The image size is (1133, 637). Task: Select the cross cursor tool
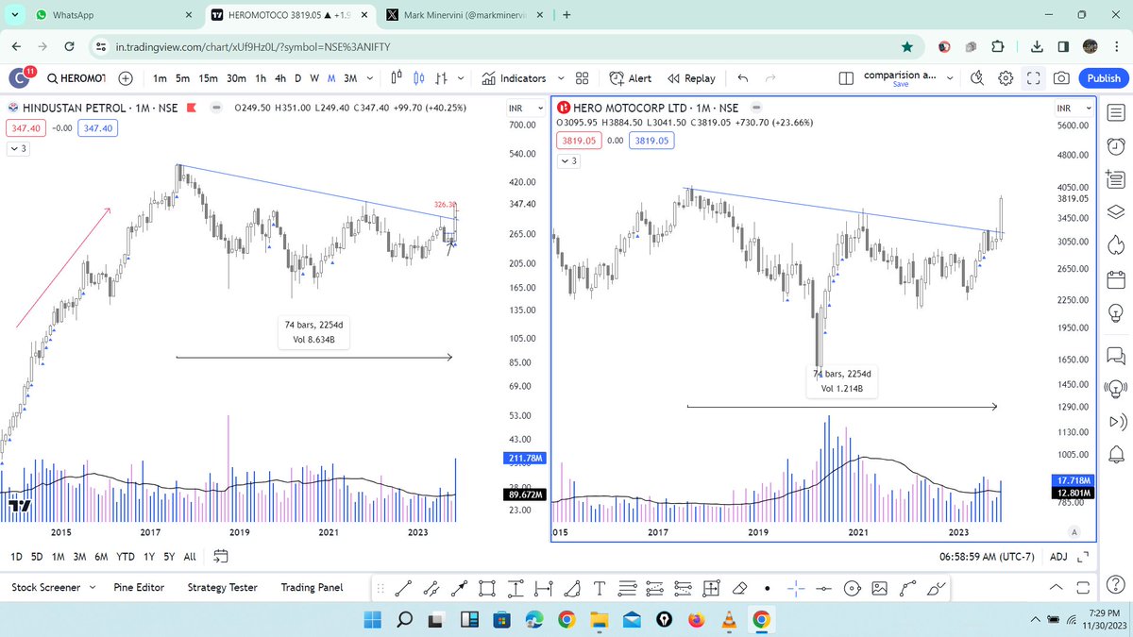pos(795,588)
